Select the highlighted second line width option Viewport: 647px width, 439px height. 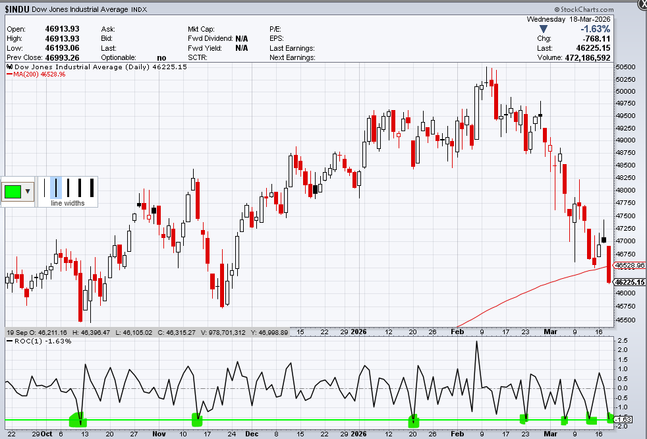tap(56, 188)
